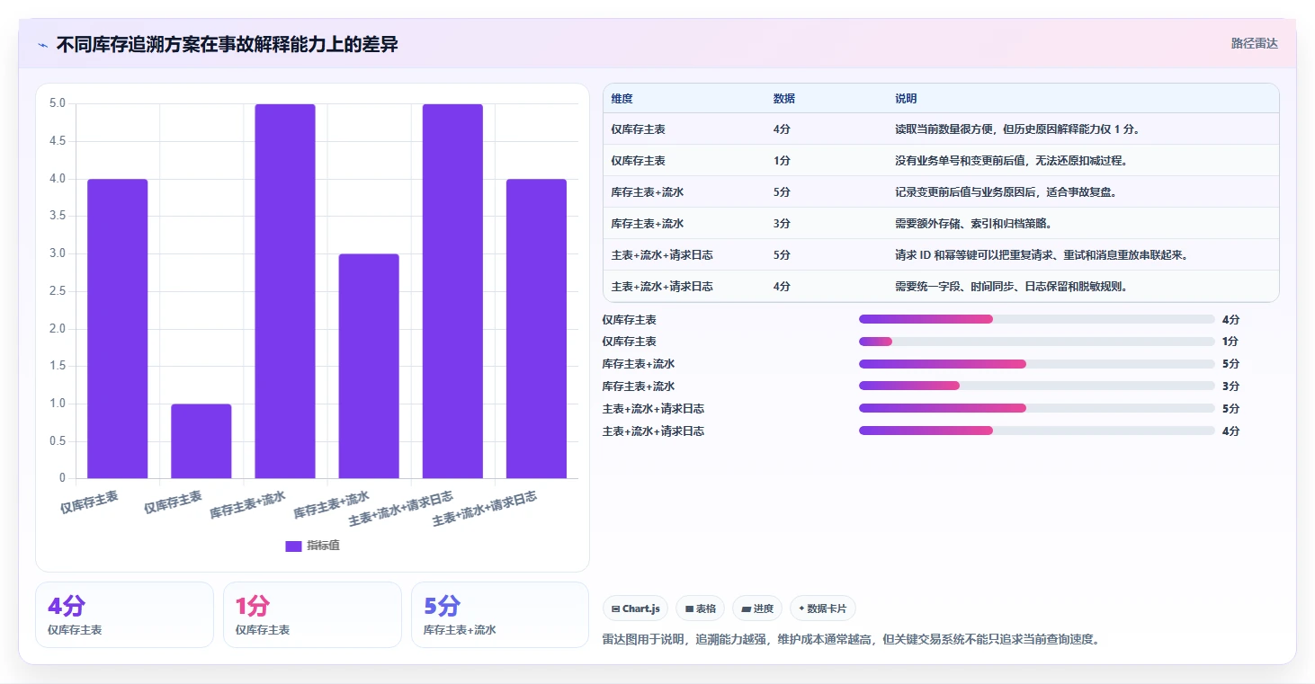The image size is (1315, 684).
Task: Click the 1.5 y-axis label
Action: pos(57,366)
